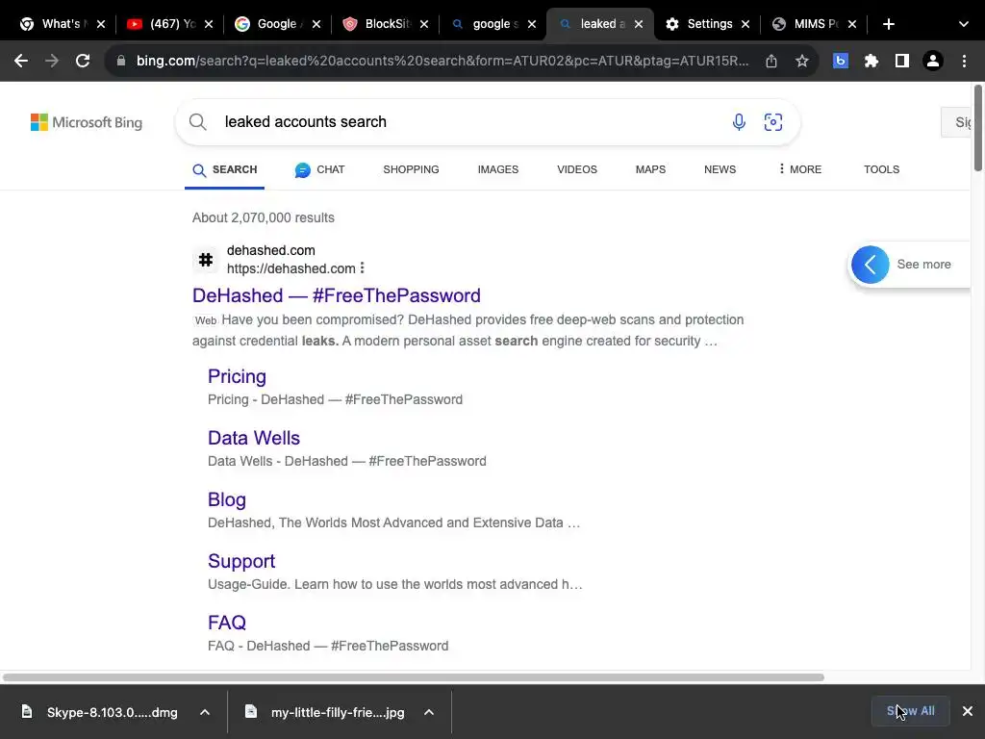Close the Google account tab

316,24
